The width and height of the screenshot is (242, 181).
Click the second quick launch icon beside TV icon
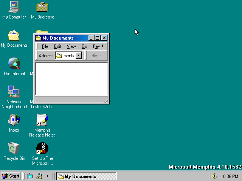pyautogui.click(x=39, y=176)
